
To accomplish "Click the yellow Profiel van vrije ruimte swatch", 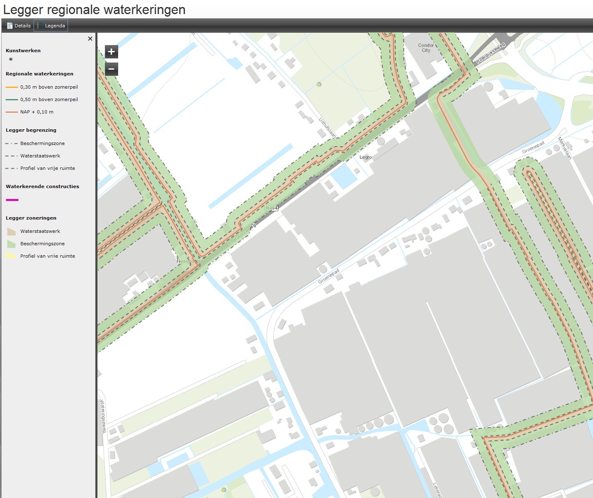I will (12, 256).
